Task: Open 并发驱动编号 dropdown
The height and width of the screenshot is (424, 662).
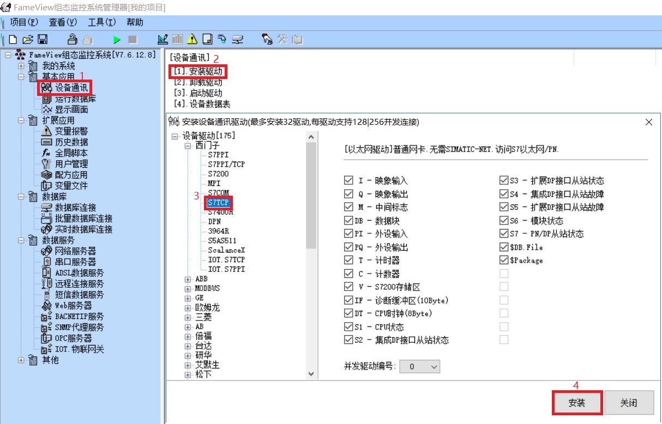Action: tap(419, 367)
